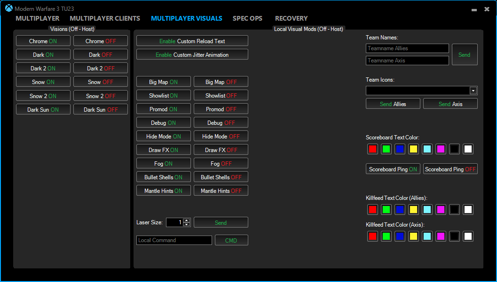497x282 pixels.
Task: Turn Snow vision ON
Action: click(43, 82)
